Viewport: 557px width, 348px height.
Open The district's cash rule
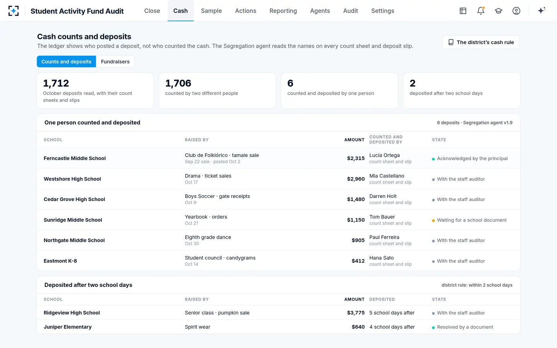pyautogui.click(x=481, y=42)
